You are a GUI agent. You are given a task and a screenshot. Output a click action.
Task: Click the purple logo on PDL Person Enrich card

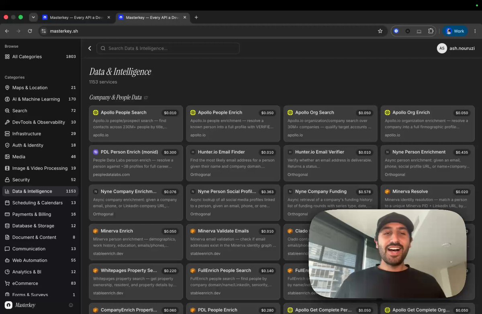96,152
